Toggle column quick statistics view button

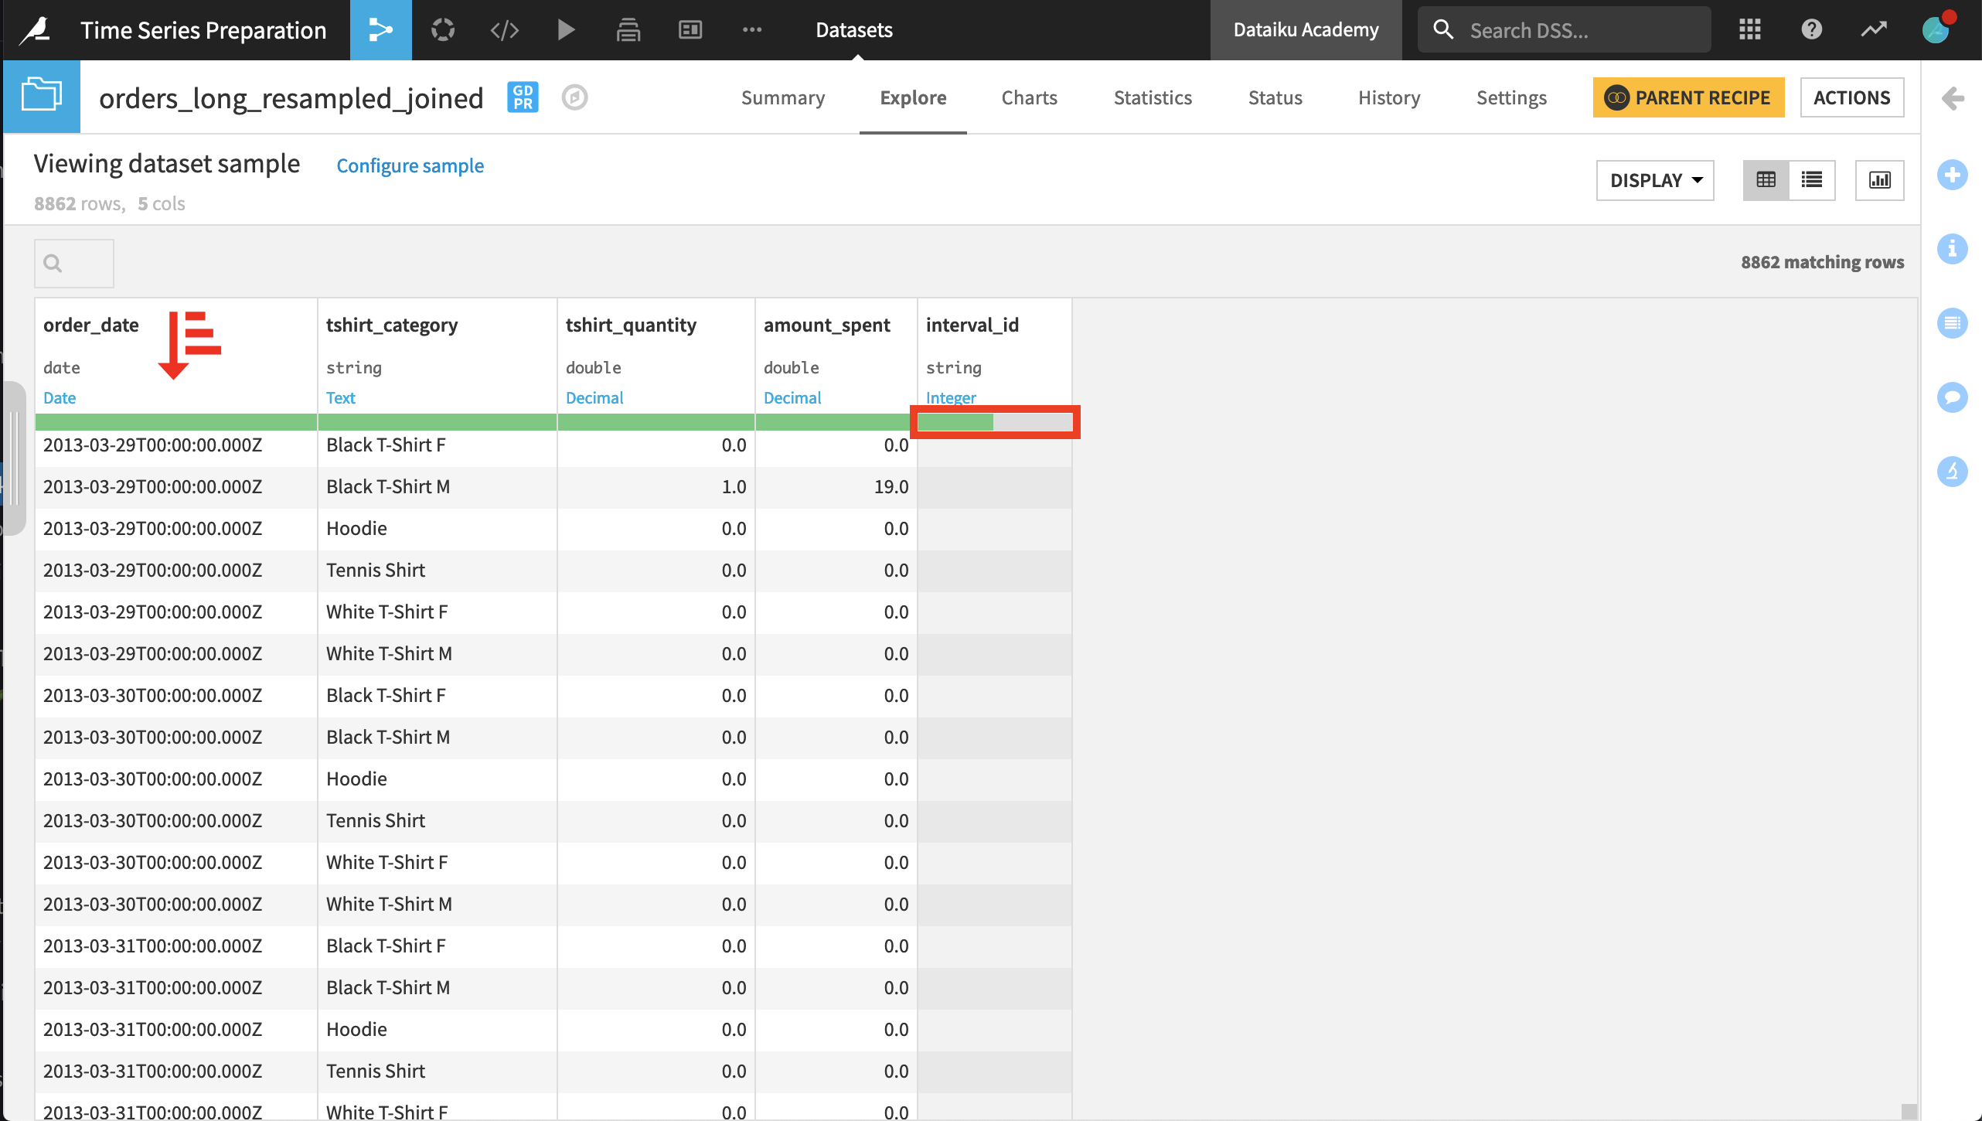pos(1879,180)
